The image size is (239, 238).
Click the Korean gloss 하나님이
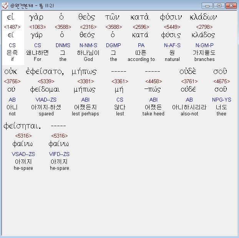click(88, 53)
